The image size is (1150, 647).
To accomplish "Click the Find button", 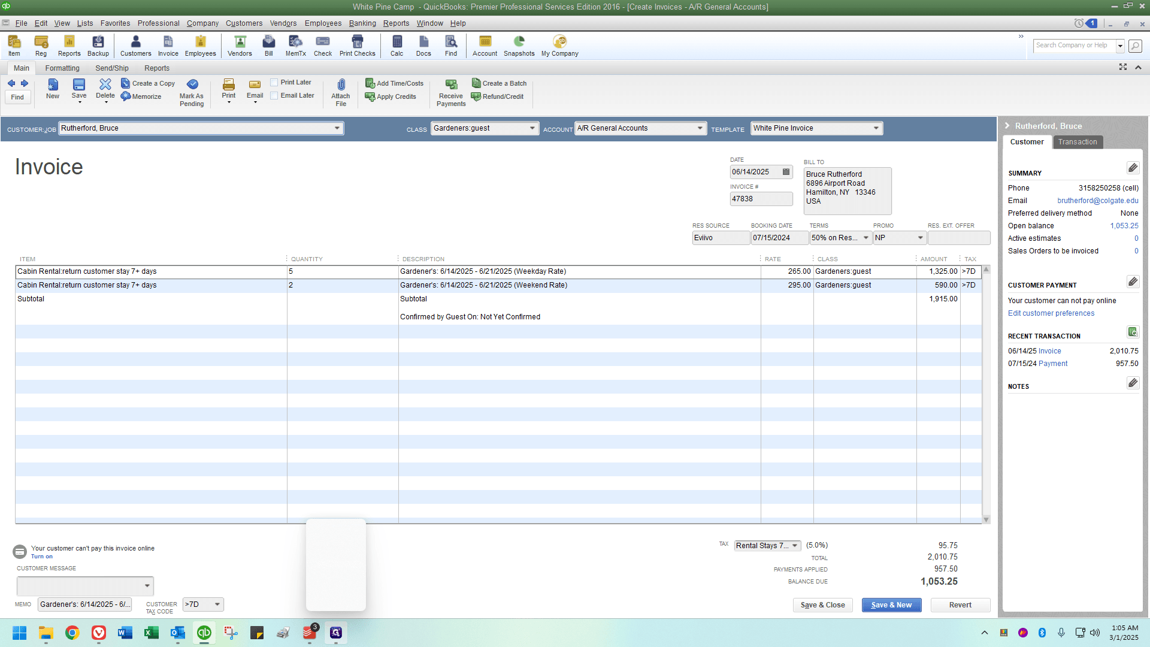I will tap(17, 97).
